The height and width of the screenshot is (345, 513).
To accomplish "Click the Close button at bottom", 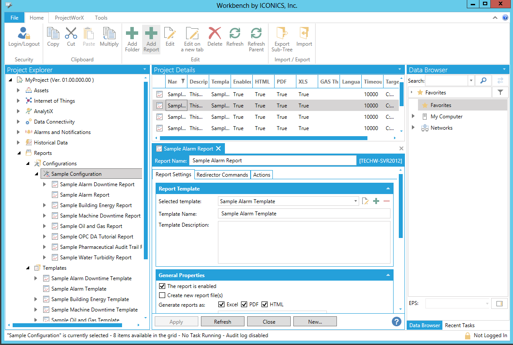I will [x=269, y=322].
